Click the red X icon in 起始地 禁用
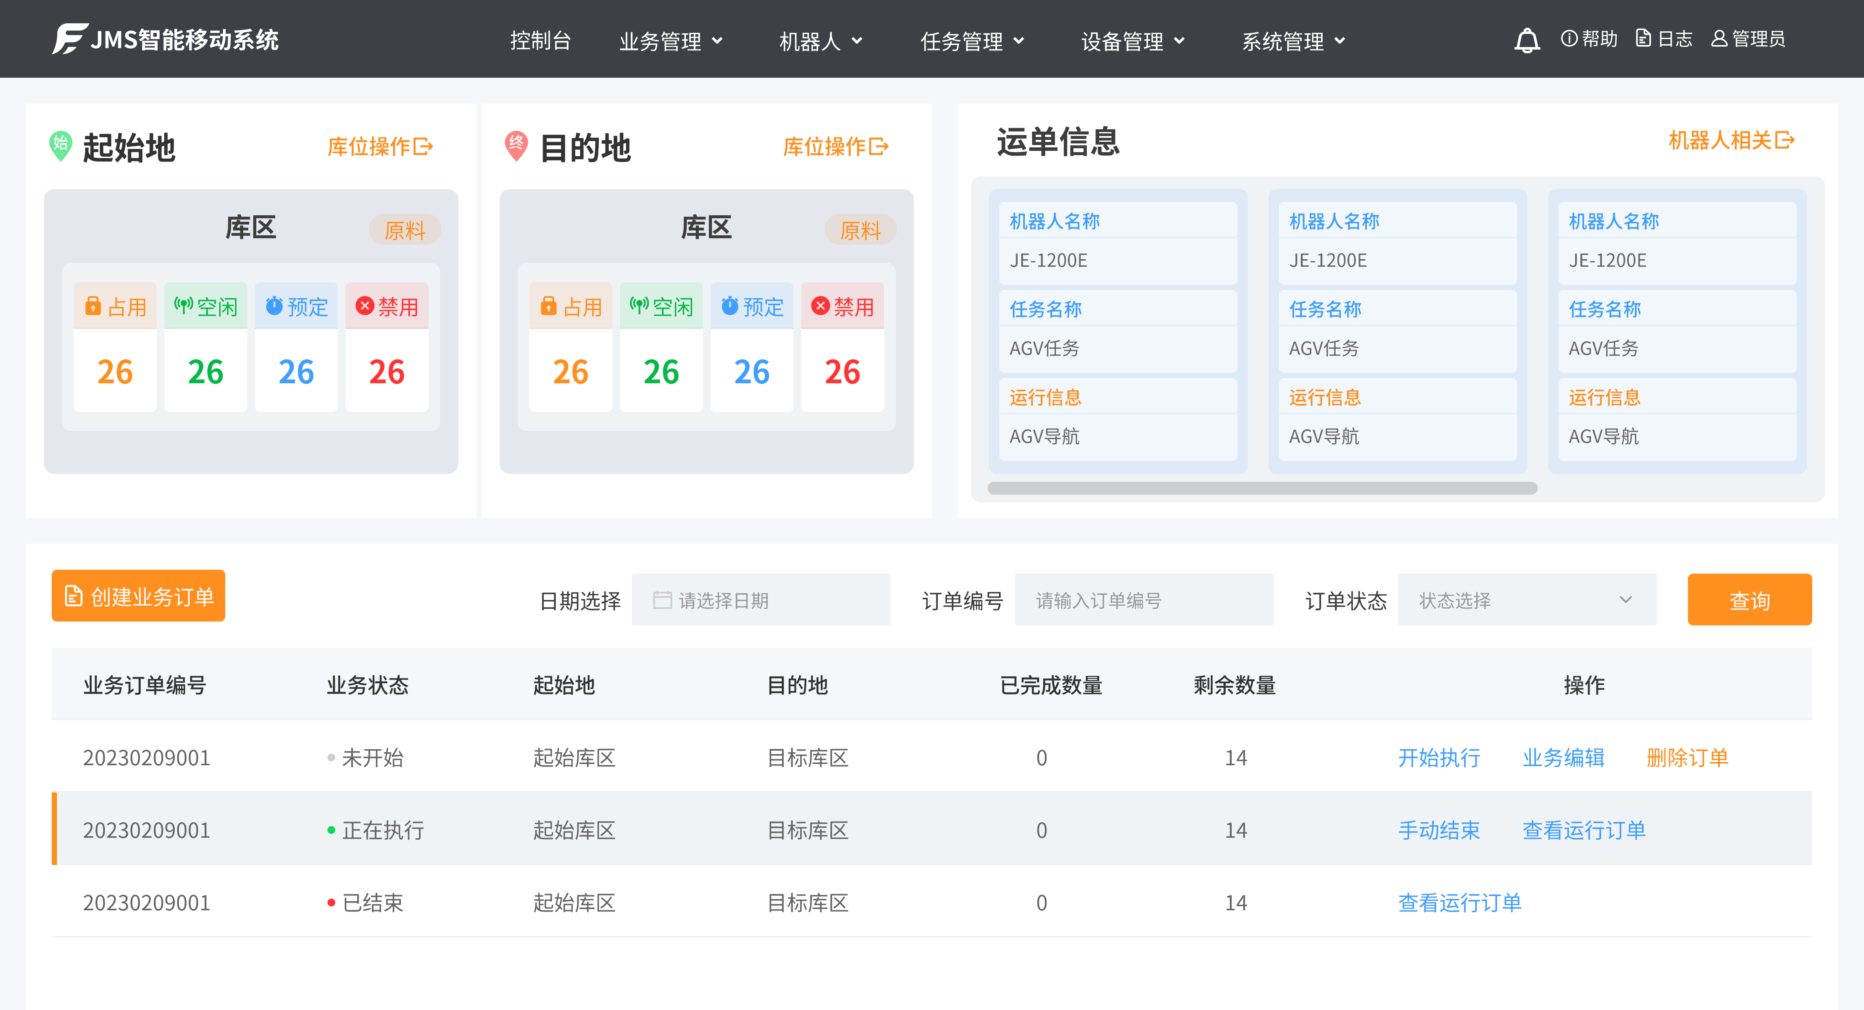 365,306
